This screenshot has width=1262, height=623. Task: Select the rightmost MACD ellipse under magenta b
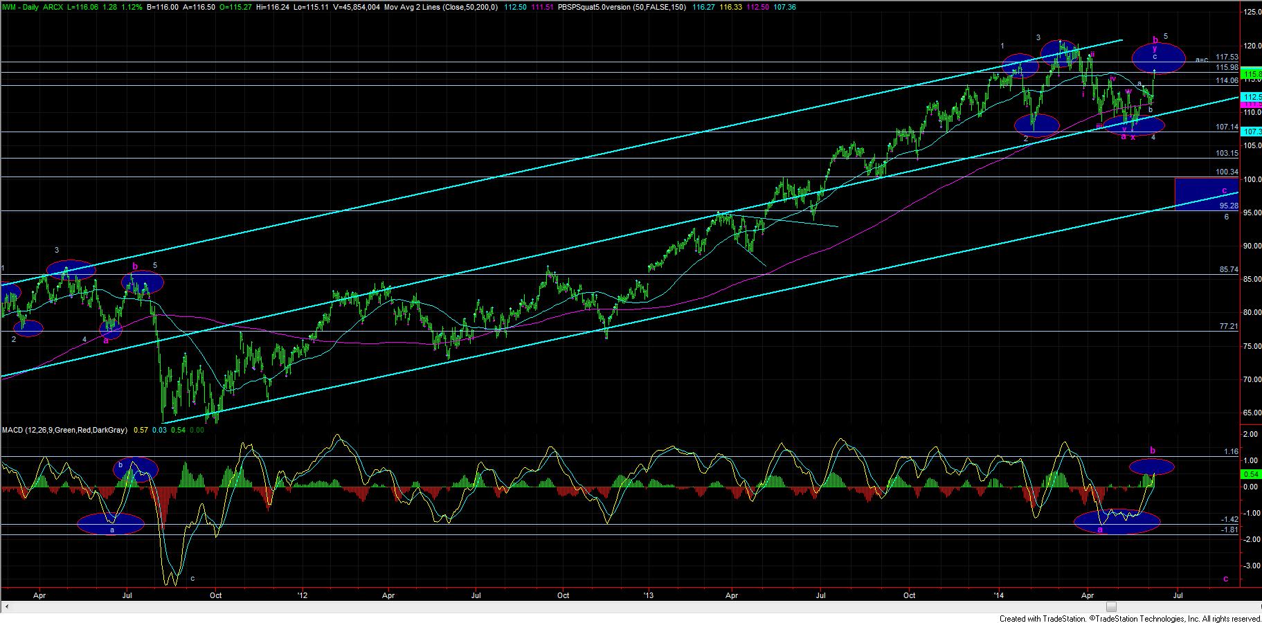(1152, 467)
